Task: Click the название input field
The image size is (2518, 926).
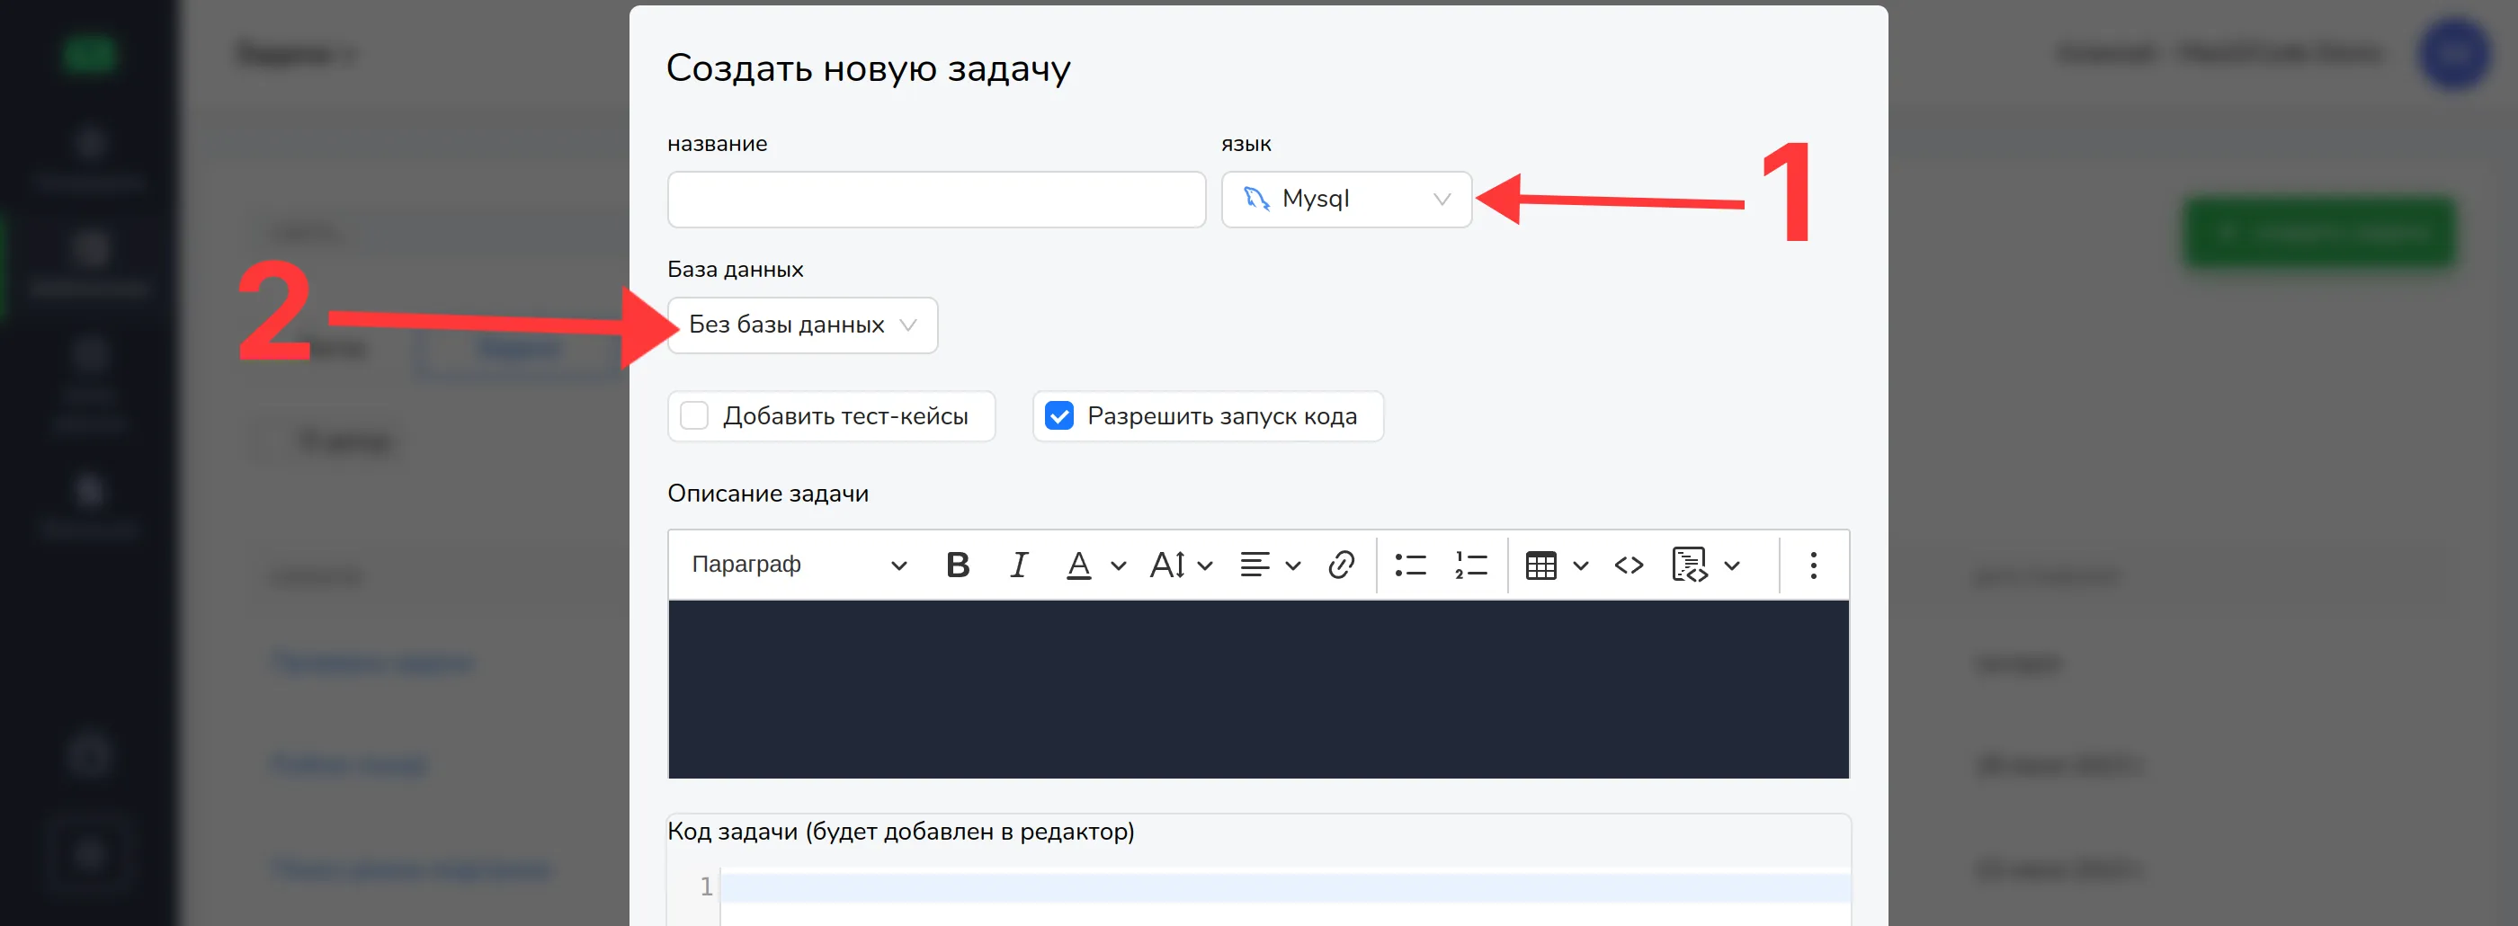Action: [x=935, y=200]
